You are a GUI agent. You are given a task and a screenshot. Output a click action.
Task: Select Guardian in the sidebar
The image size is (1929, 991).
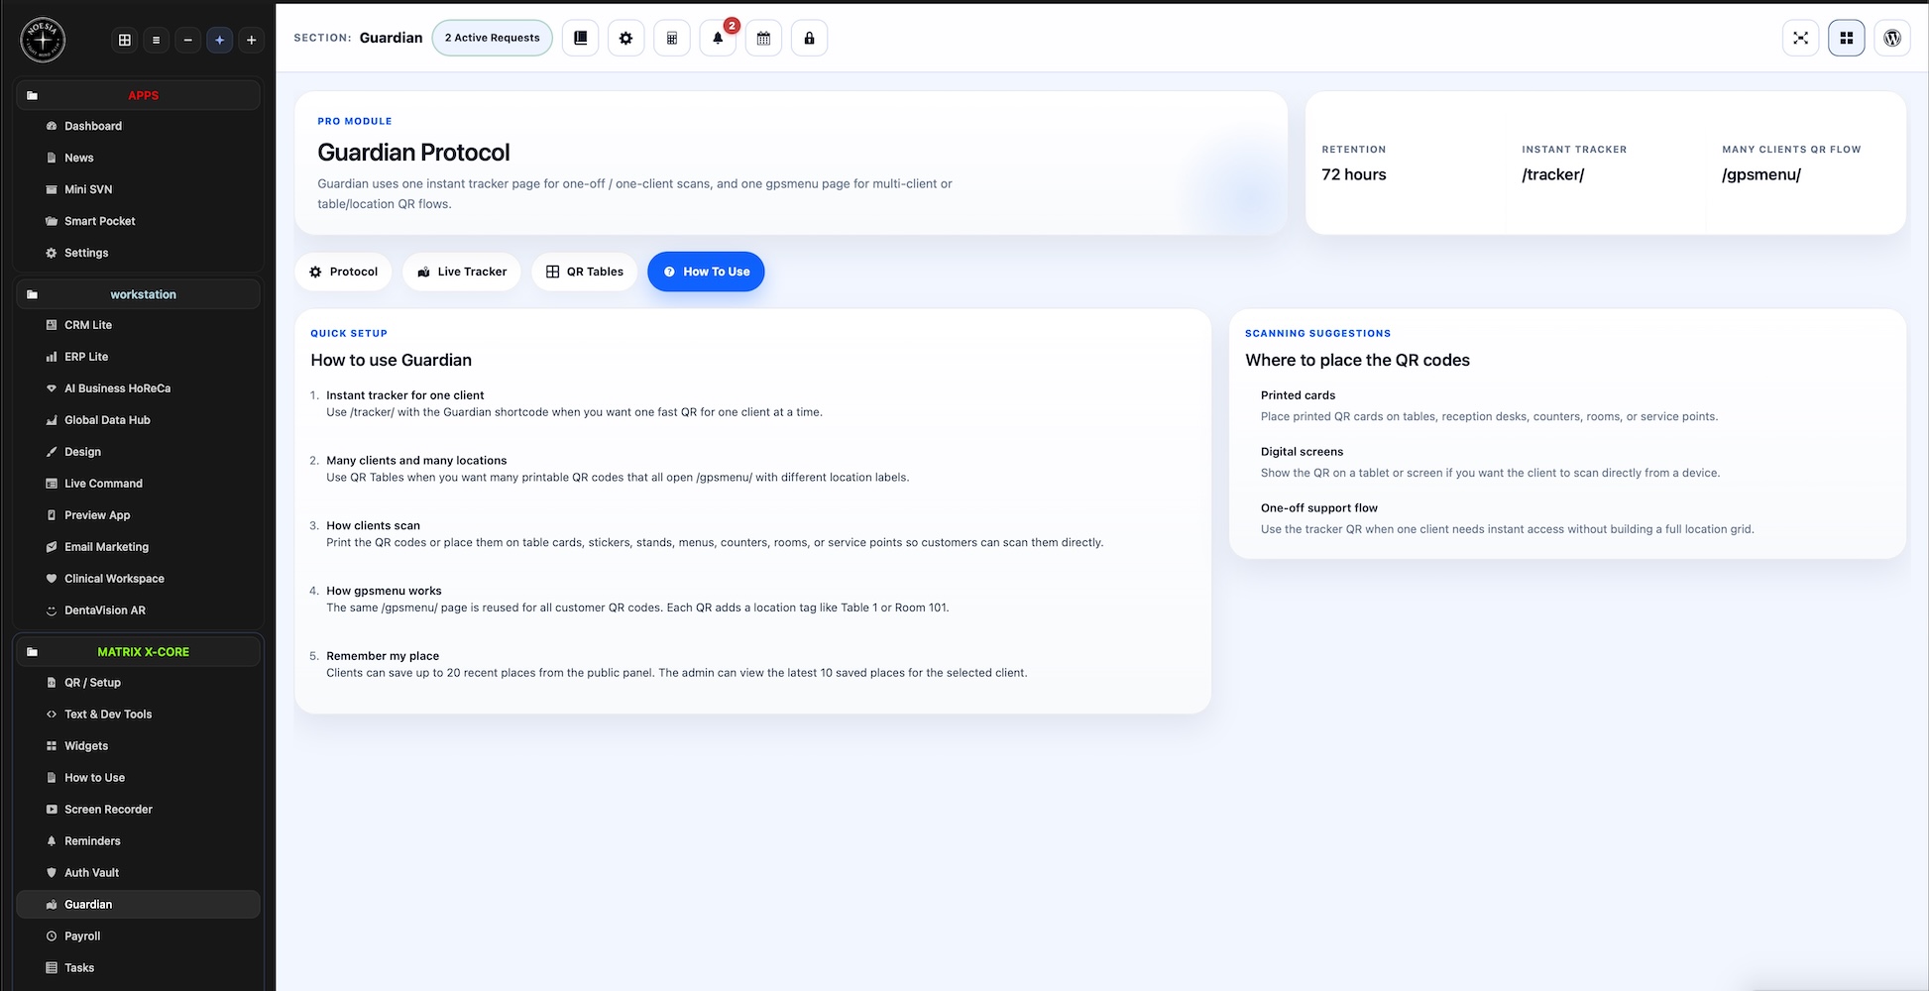point(139,905)
